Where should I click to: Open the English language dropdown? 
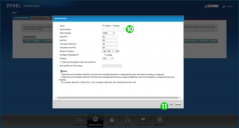click(213, 6)
